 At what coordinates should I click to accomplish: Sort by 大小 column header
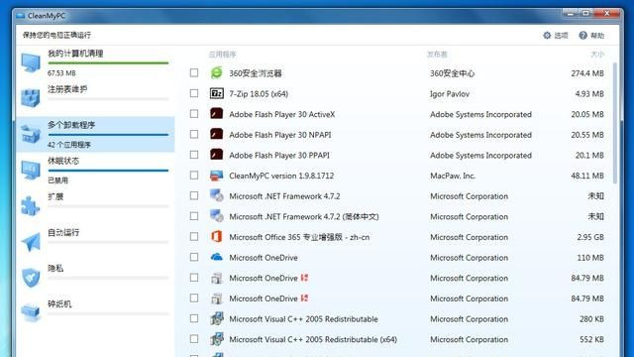[597, 55]
